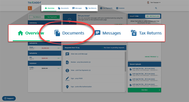This screenshot has height=102, width=189.
Task: Open Sign - 2018 e-file Authorization request
Action: (81, 86)
